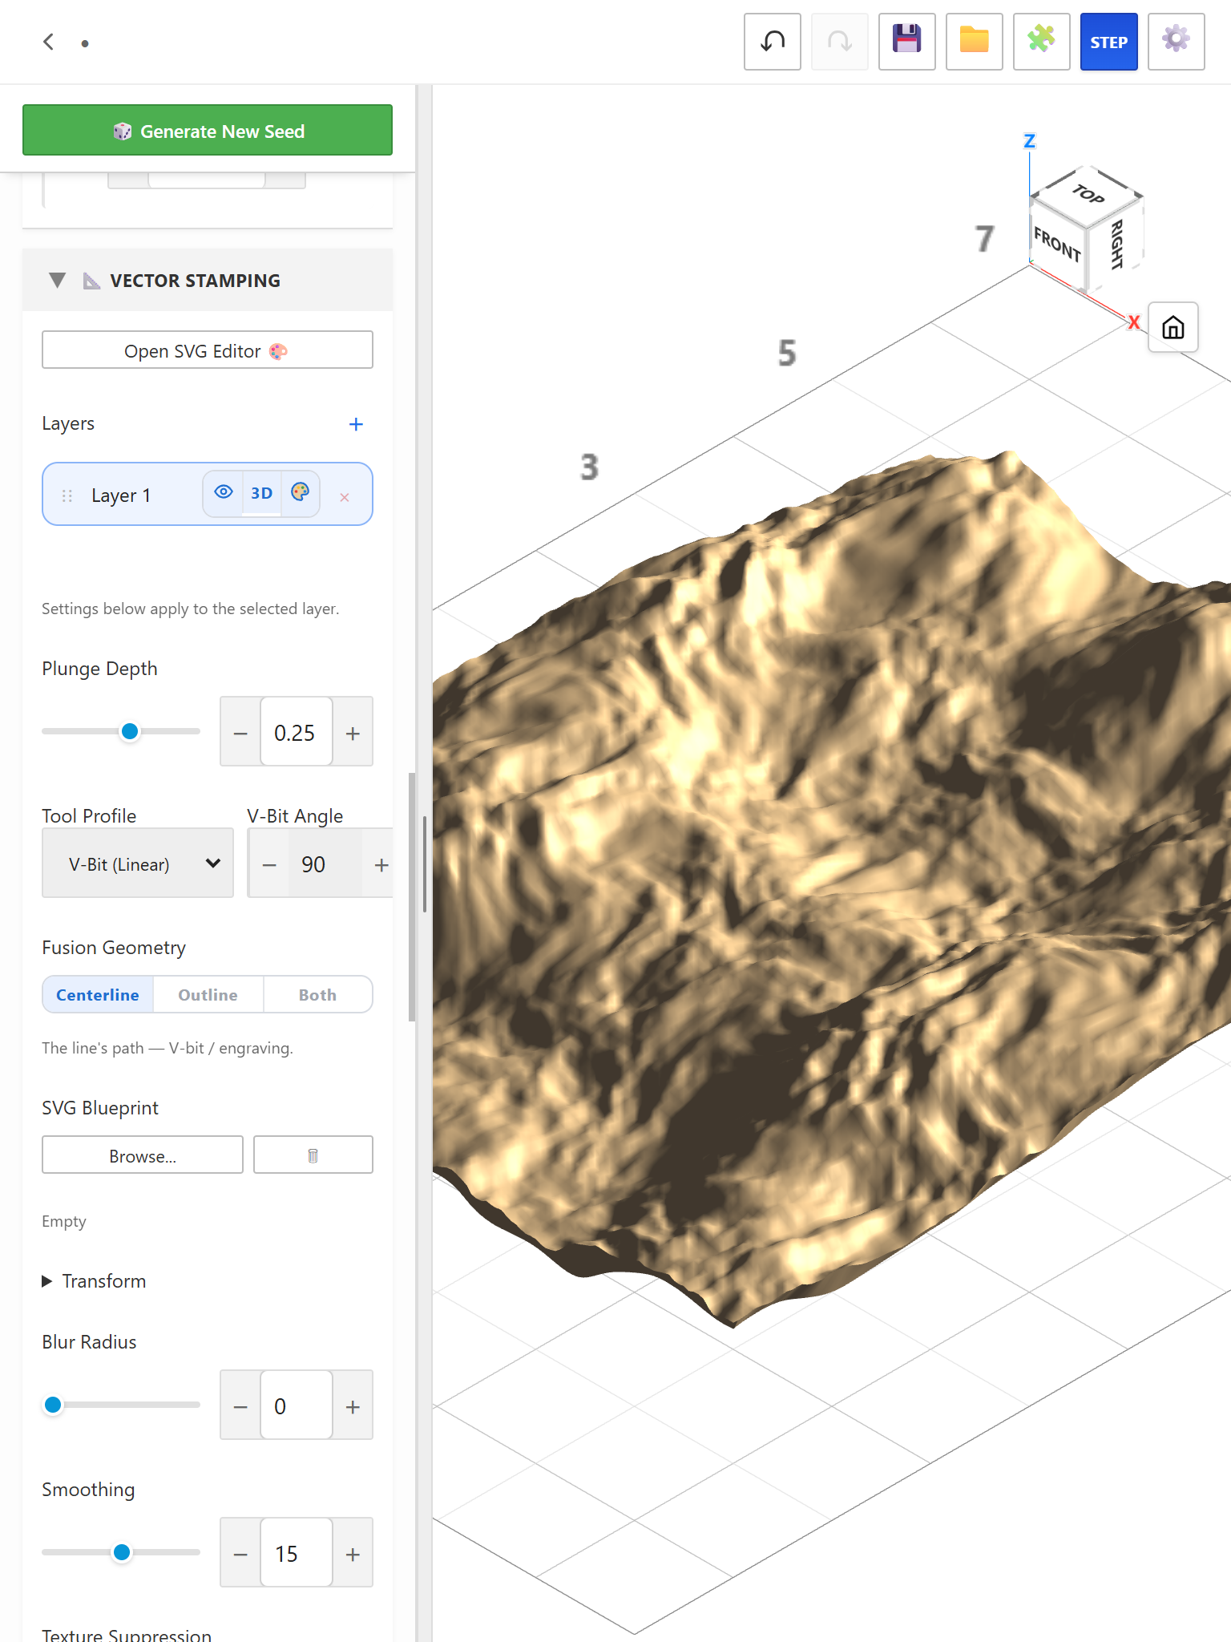Viewport: 1231px width, 1642px height.
Task: Expand the Transform section
Action: click(x=95, y=1280)
